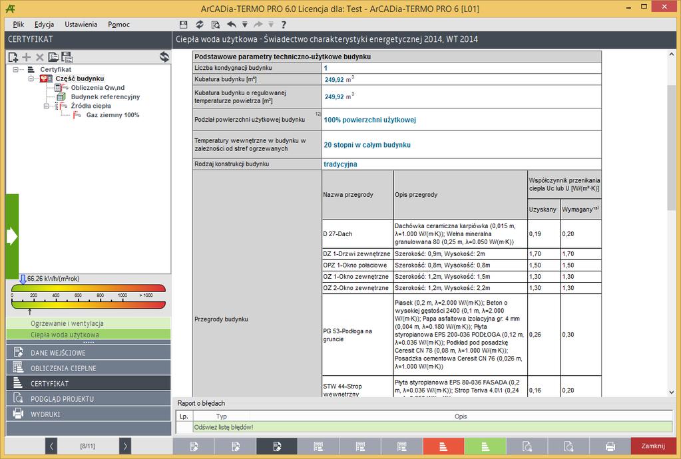Collapse the Źródła ciepła tree node
The image size is (681, 459).
(x=47, y=106)
